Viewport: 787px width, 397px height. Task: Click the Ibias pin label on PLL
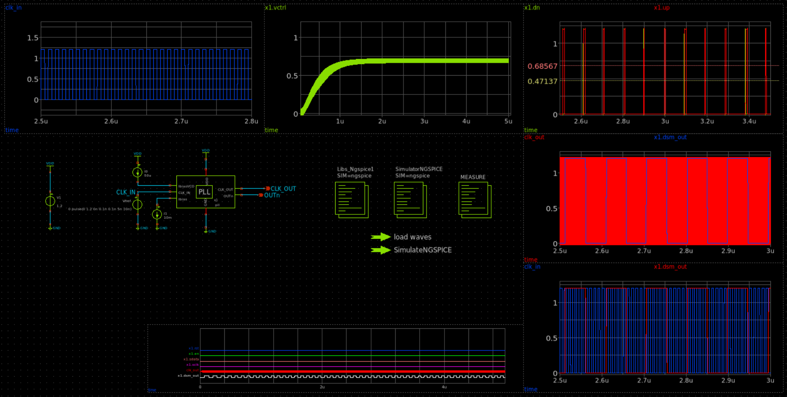[x=183, y=199]
